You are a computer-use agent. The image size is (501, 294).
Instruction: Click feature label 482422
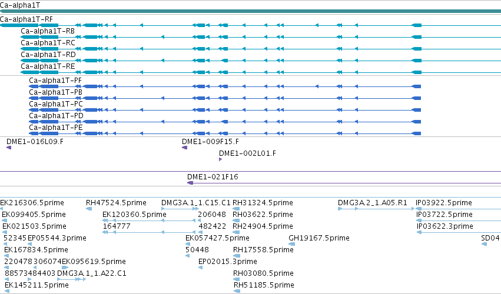pos(213,226)
